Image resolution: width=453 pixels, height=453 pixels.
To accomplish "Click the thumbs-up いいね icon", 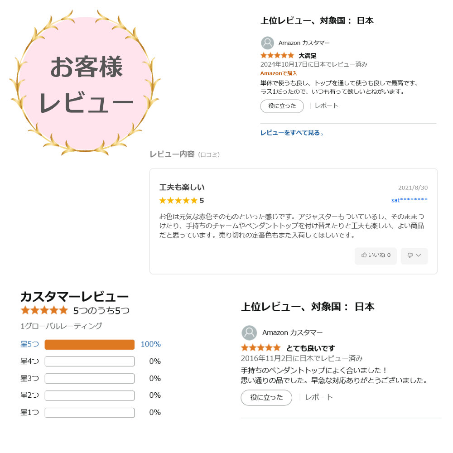I will [x=364, y=255].
